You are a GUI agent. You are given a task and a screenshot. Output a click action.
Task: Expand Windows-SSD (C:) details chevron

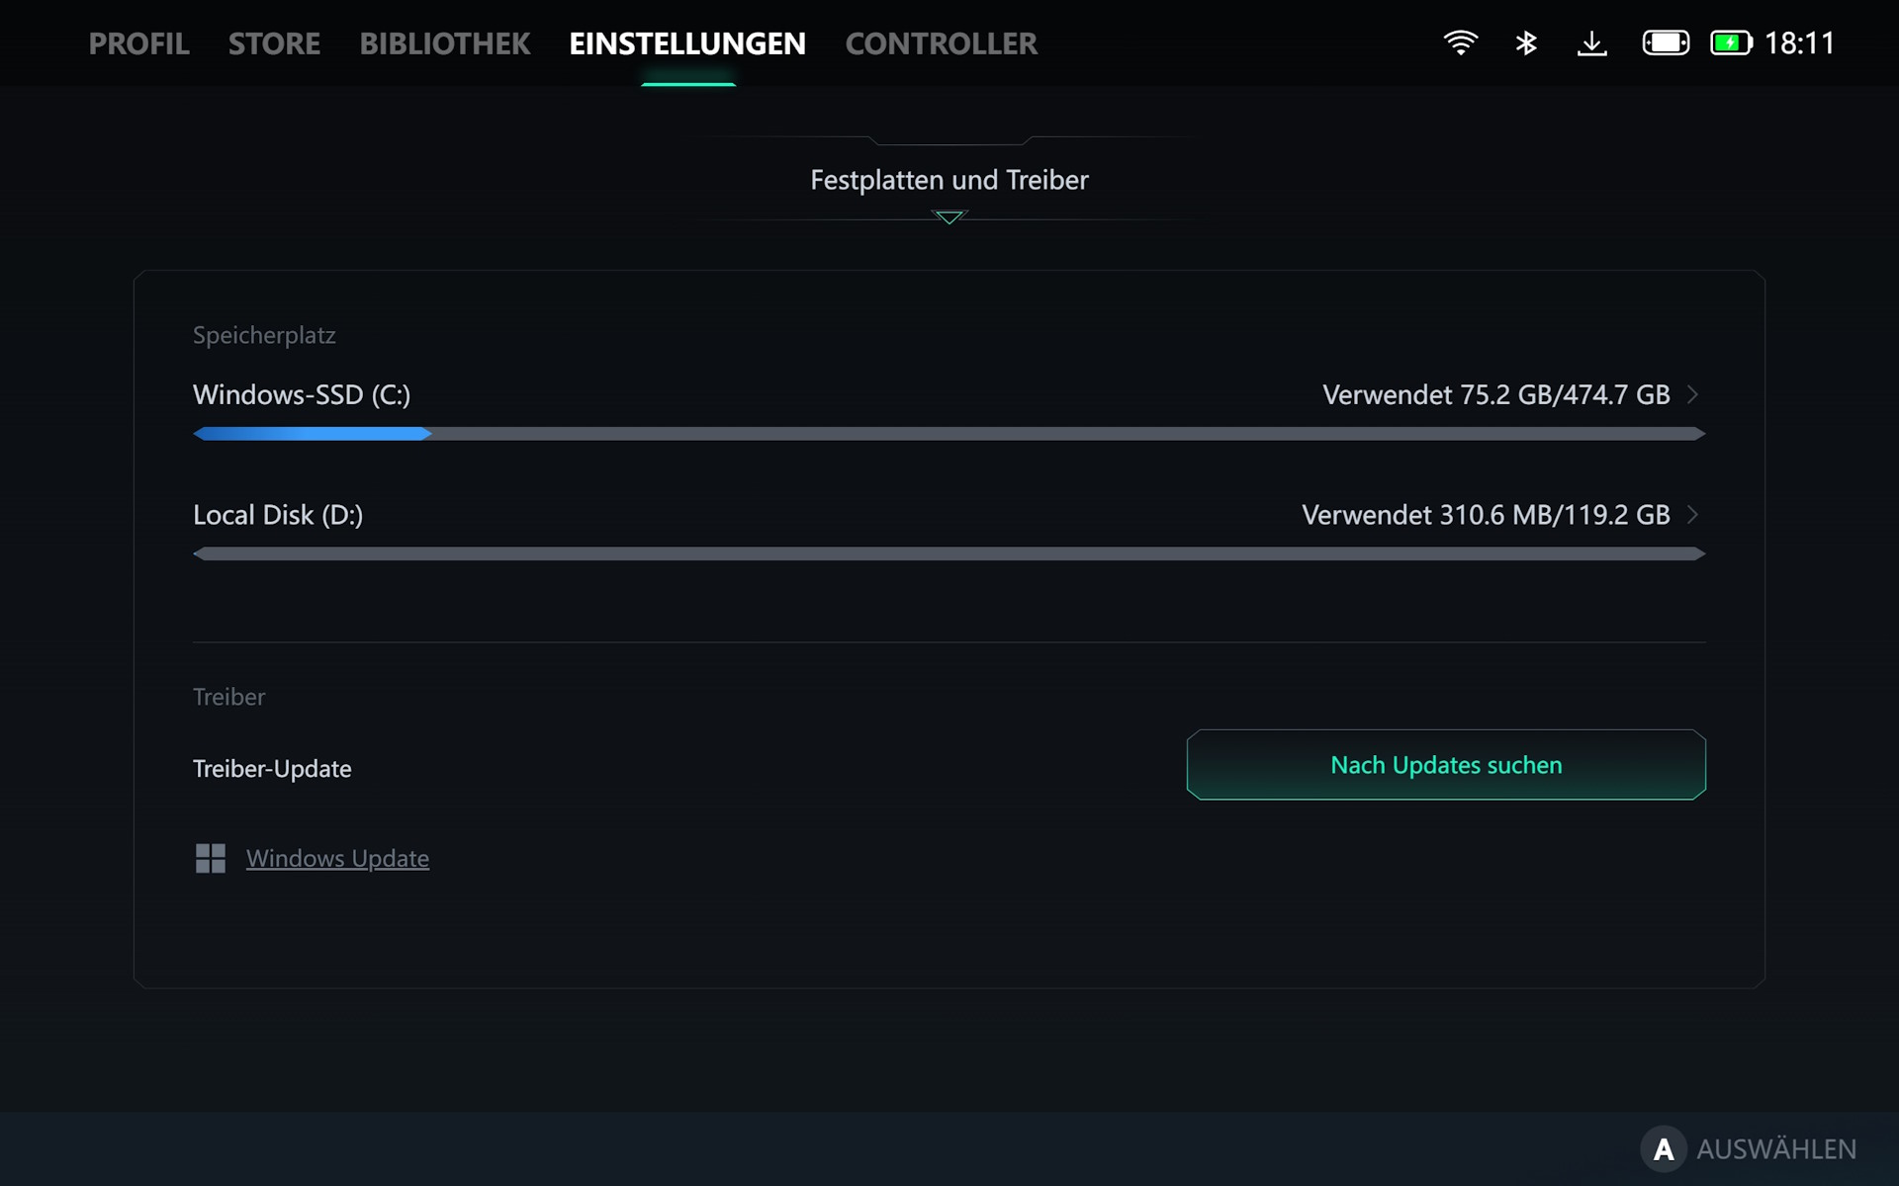pos(1692,394)
